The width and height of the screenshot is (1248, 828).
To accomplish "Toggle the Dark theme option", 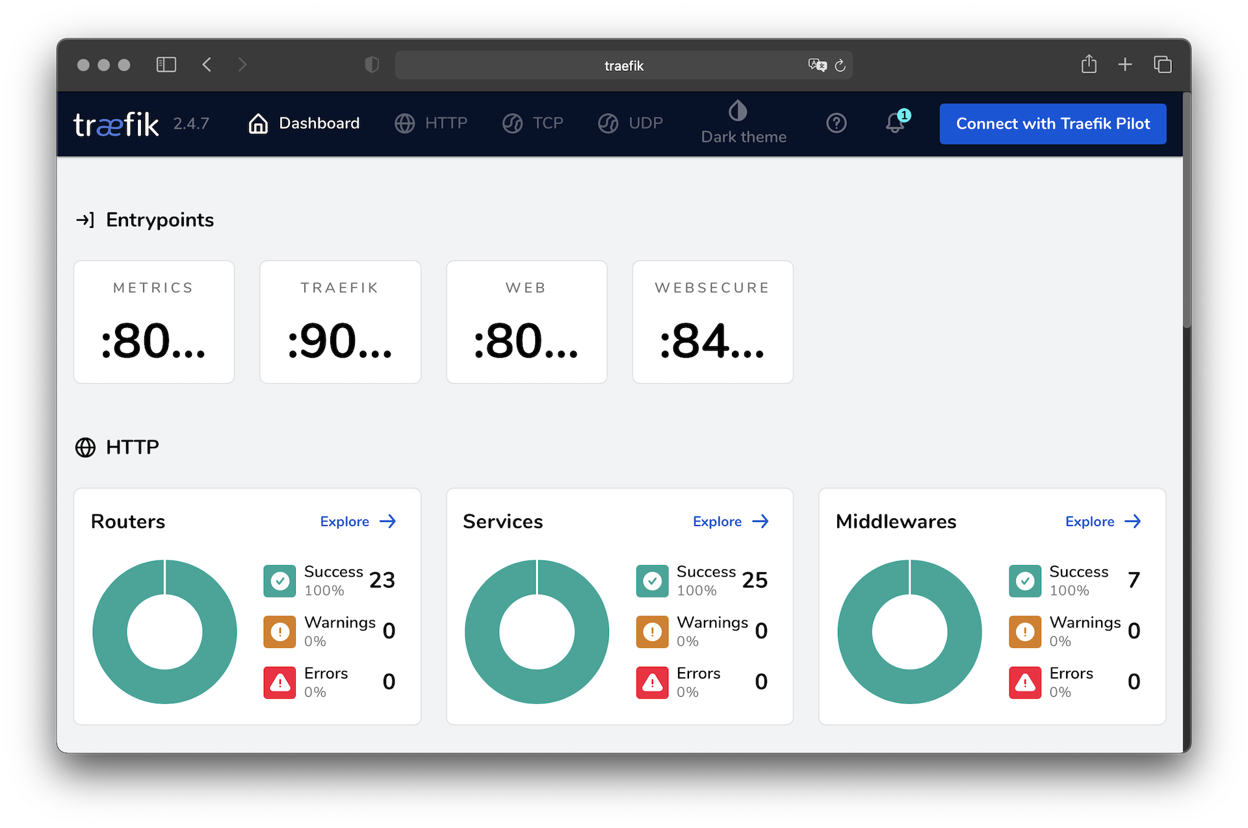I will (x=744, y=123).
